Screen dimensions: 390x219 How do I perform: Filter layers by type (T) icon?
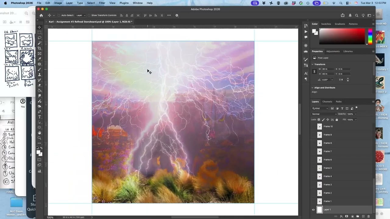(342, 108)
